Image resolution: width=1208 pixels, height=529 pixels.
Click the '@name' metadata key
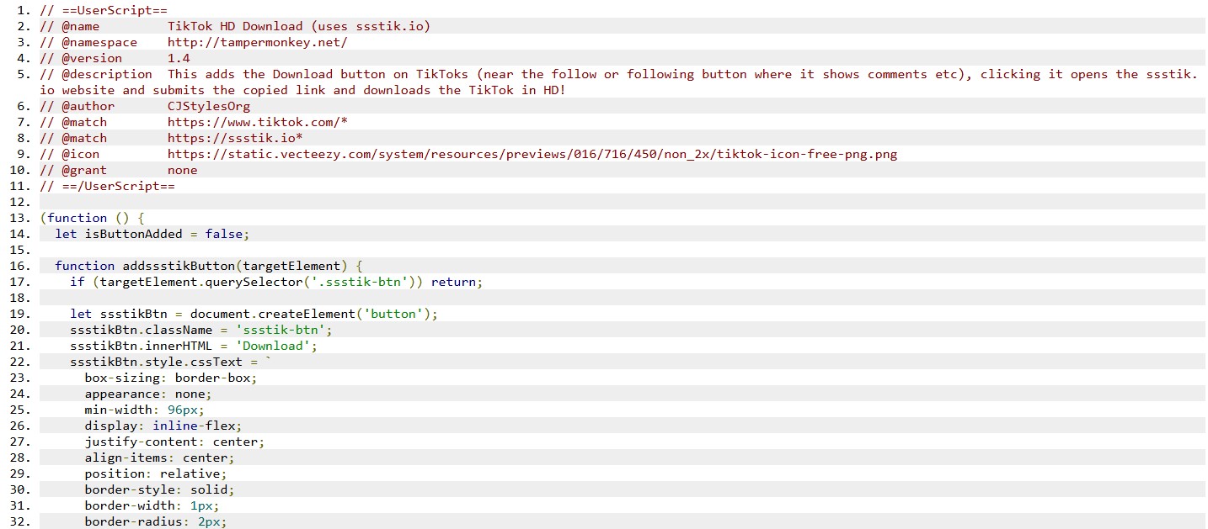coord(80,26)
